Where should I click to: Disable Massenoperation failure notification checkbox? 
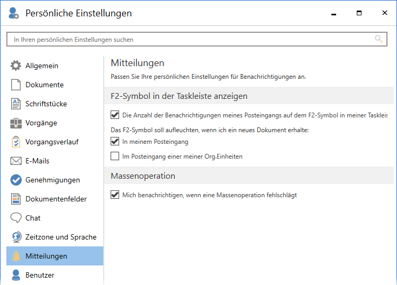coord(115,195)
